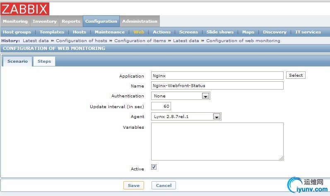The width and height of the screenshot is (330, 196).
Task: Toggle the Active checkbox
Action: pyautogui.click(x=154, y=167)
